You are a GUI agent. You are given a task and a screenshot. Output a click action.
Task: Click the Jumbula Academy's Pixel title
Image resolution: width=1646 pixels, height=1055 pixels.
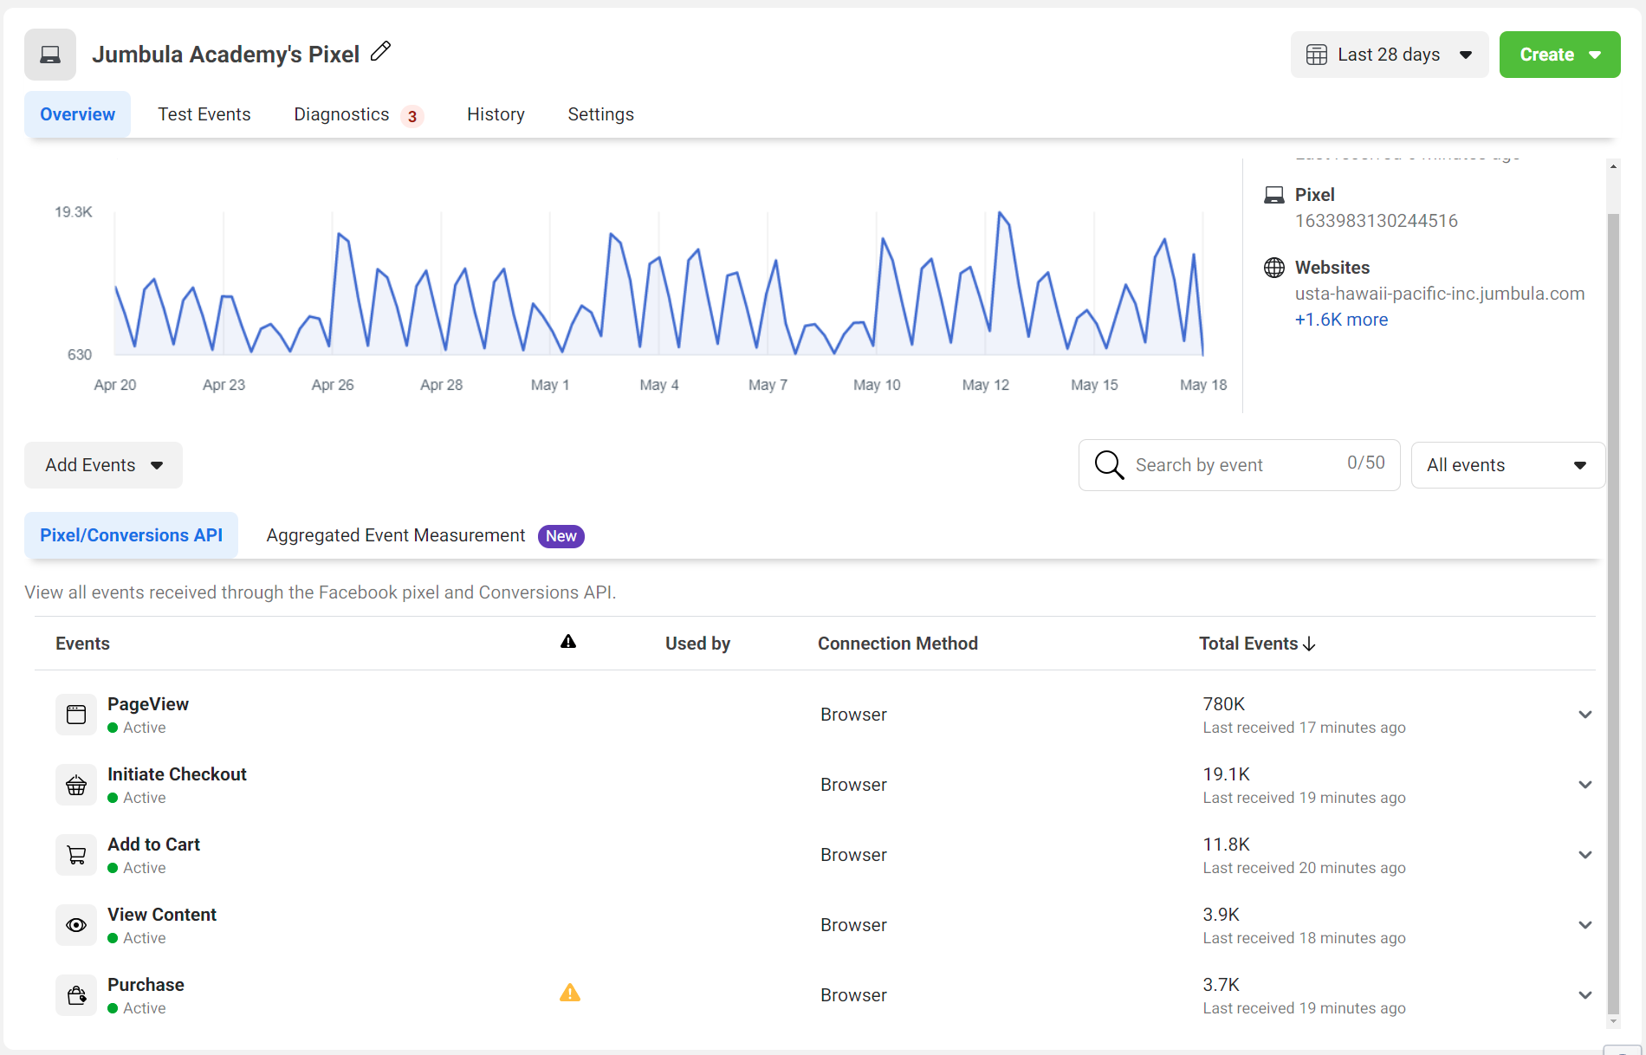click(225, 55)
